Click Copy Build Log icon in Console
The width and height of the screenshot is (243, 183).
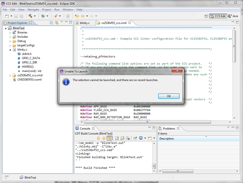point(117,138)
